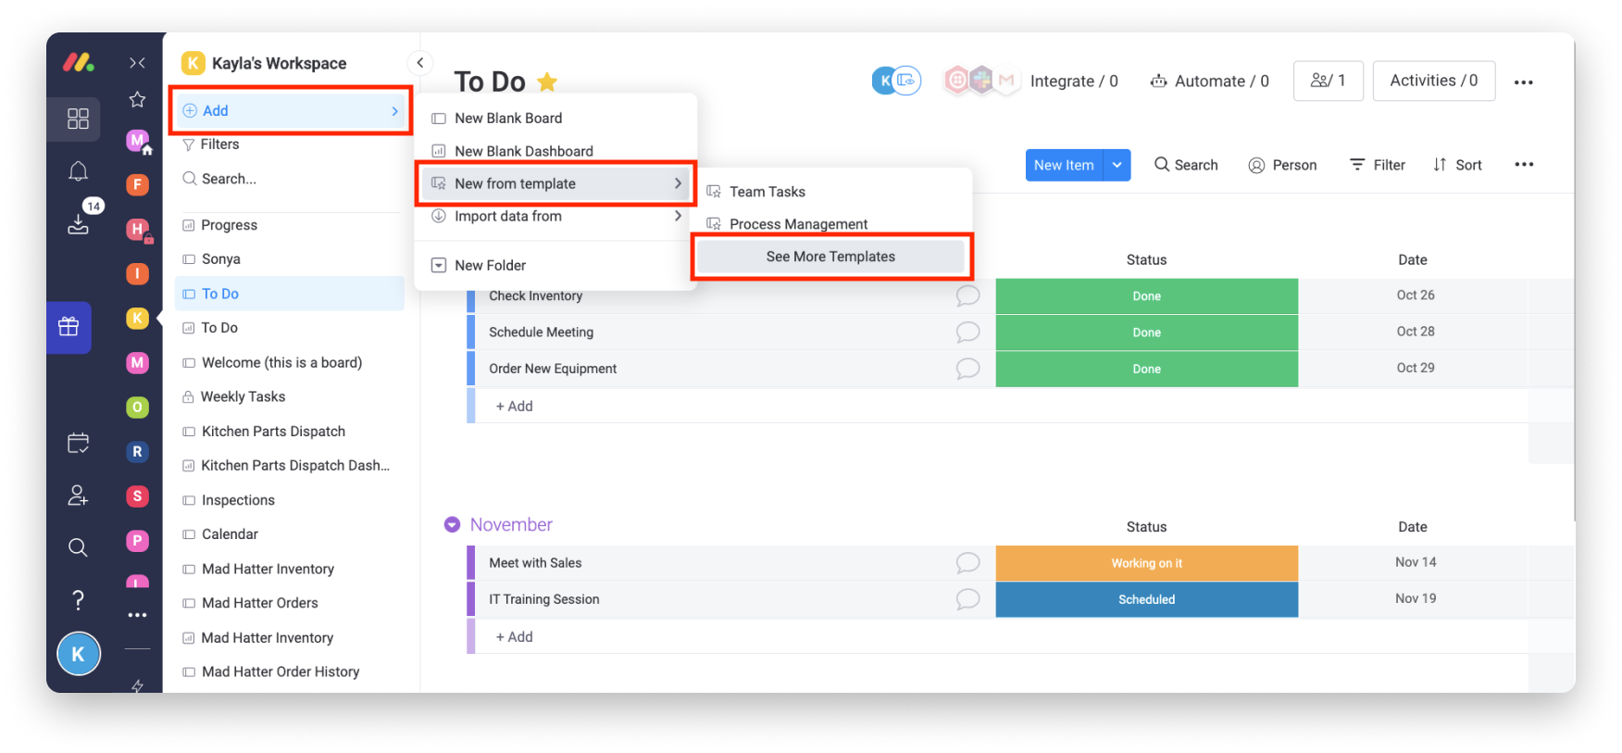Collapse the November group toggle
Image resolution: width=1622 pixels, height=753 pixels.
pyautogui.click(x=452, y=524)
